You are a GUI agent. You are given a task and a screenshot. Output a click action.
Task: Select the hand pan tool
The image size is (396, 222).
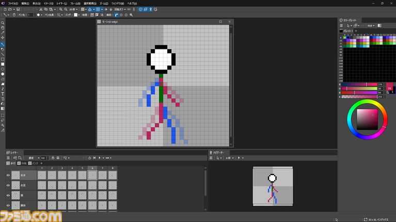tap(3, 28)
